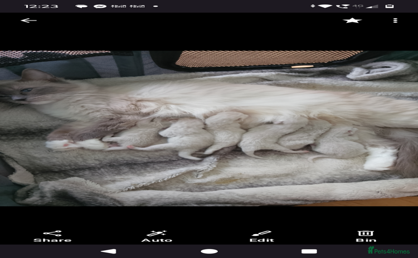
Task: Move photo to Bin via trash icon
Action: [x=366, y=234]
